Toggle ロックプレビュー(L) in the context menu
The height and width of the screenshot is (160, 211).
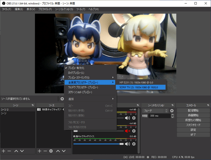[90, 73]
